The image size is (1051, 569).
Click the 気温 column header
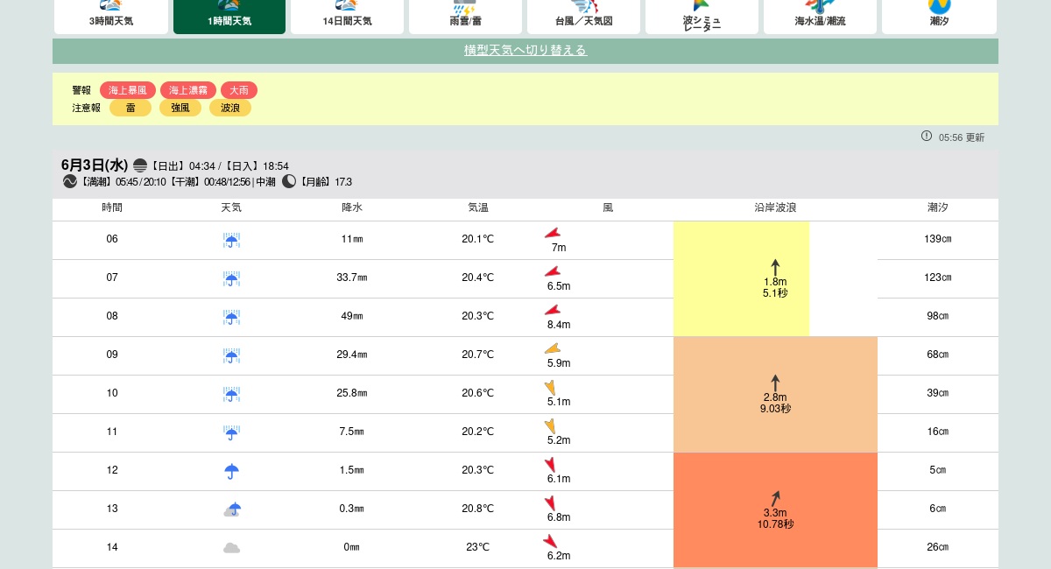click(478, 208)
